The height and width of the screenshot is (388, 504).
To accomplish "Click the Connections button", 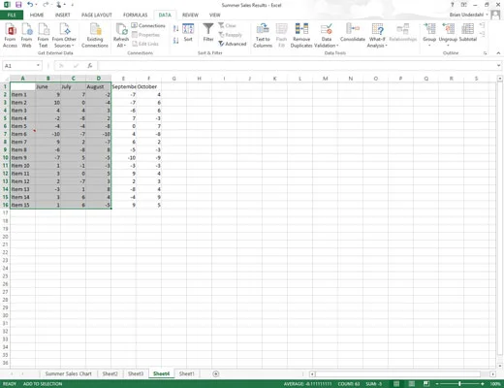I will click(x=148, y=25).
